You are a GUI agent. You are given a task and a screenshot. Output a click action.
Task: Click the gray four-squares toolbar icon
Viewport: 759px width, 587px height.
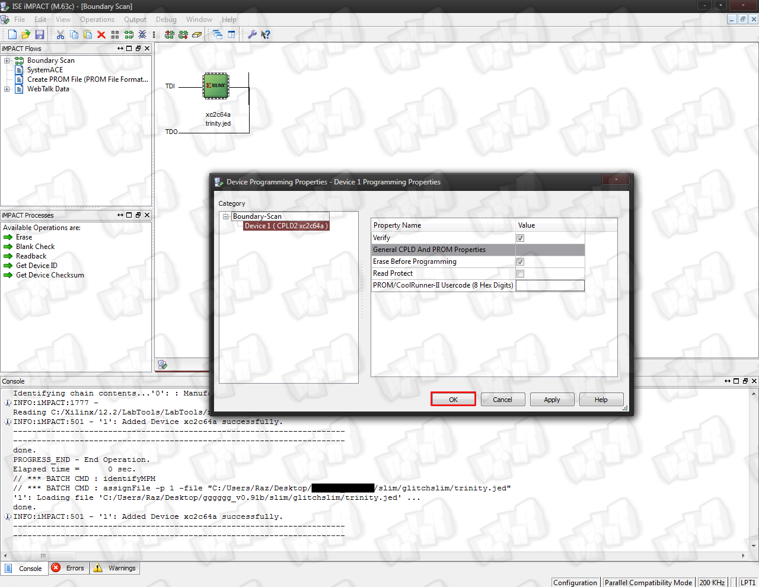click(x=115, y=34)
